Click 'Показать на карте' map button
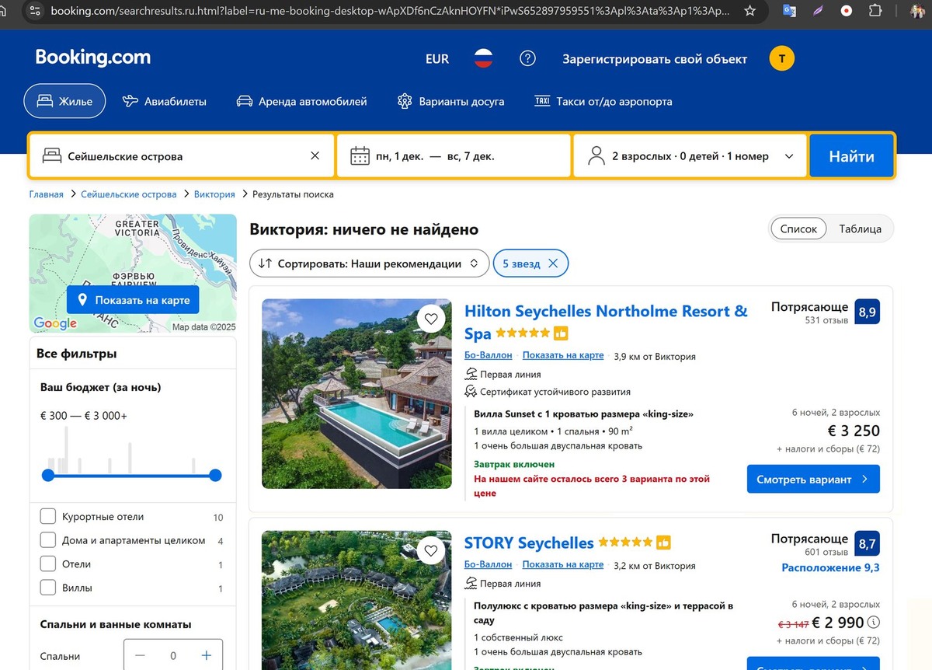This screenshot has width=932, height=670. (133, 300)
